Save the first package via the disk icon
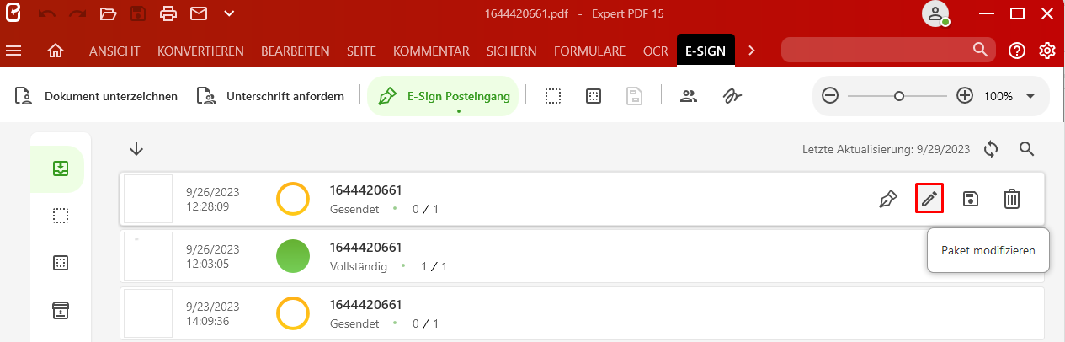This screenshot has height=342, width=1065. click(x=971, y=199)
